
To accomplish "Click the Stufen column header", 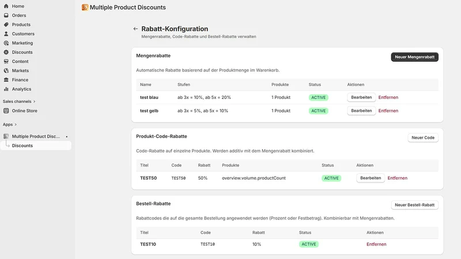I will (184, 85).
